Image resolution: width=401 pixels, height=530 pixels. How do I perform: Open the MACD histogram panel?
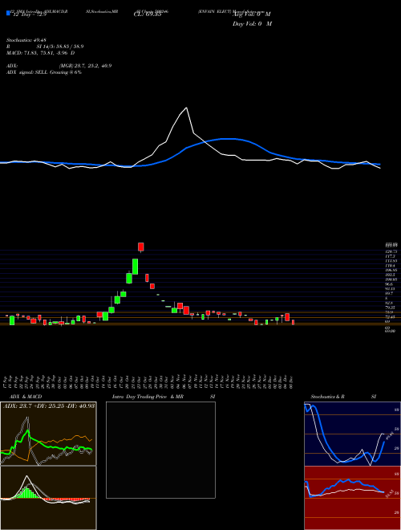[48, 498]
